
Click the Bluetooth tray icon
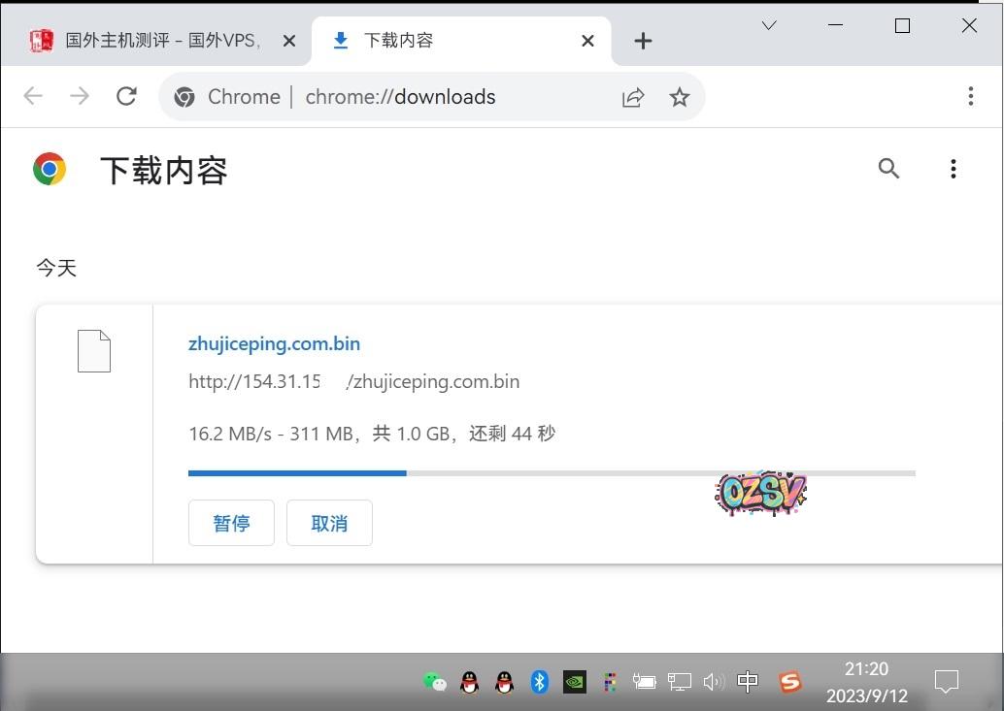pyautogui.click(x=540, y=682)
